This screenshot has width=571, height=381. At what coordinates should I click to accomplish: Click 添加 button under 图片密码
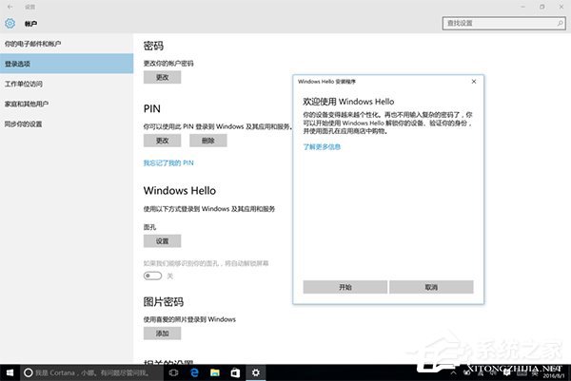tap(162, 333)
